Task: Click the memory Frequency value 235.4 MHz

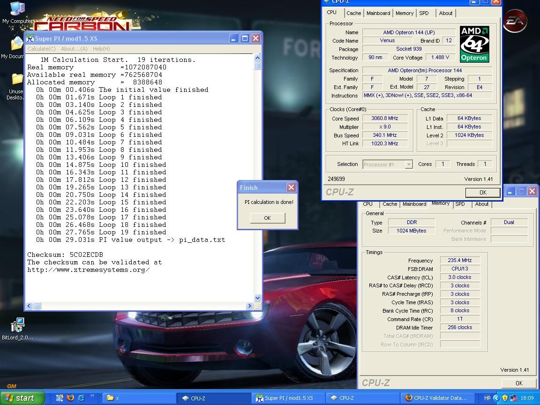Action: tap(460, 260)
